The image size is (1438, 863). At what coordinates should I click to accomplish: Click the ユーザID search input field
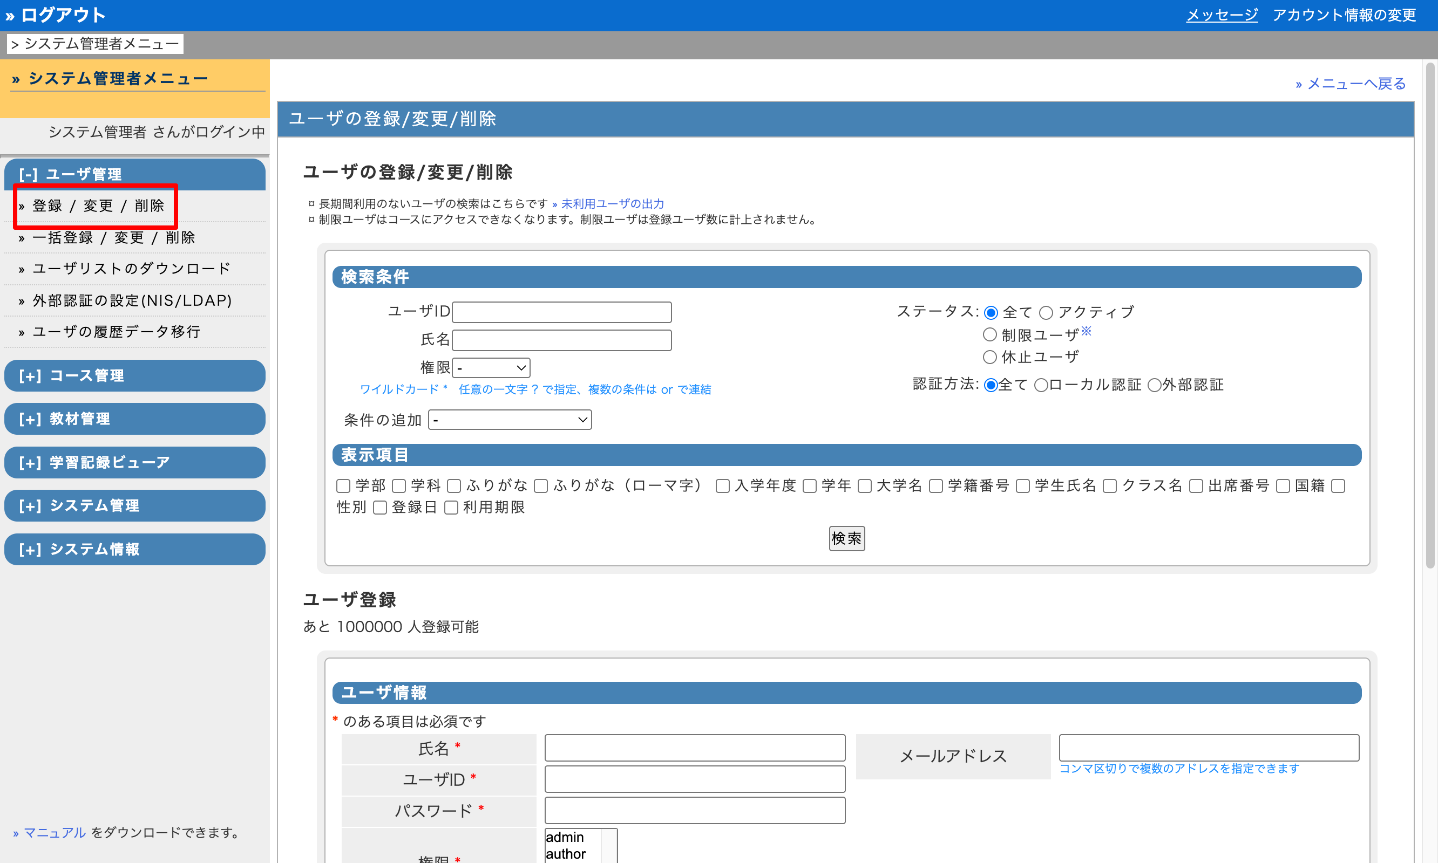561,312
